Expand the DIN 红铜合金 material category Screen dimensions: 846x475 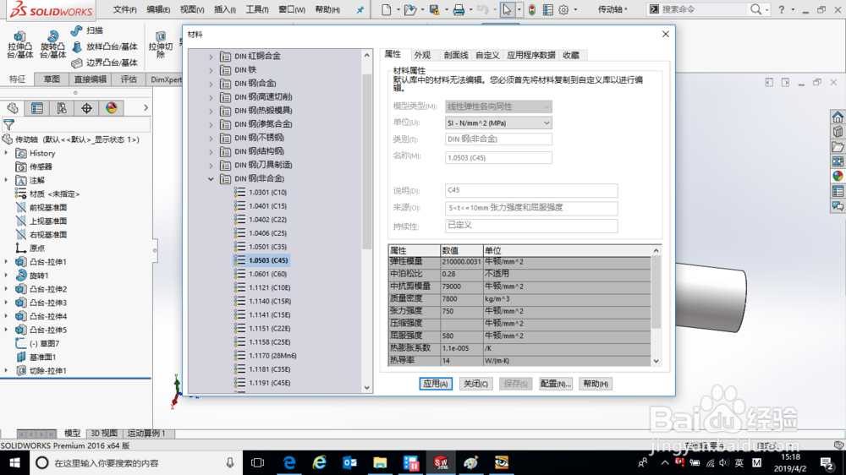pyautogui.click(x=211, y=57)
